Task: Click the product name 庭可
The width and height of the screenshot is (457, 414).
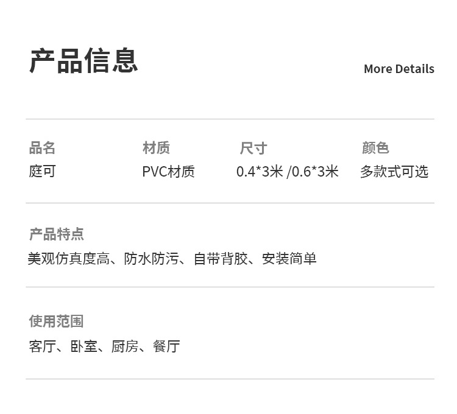Action: pyautogui.click(x=42, y=171)
